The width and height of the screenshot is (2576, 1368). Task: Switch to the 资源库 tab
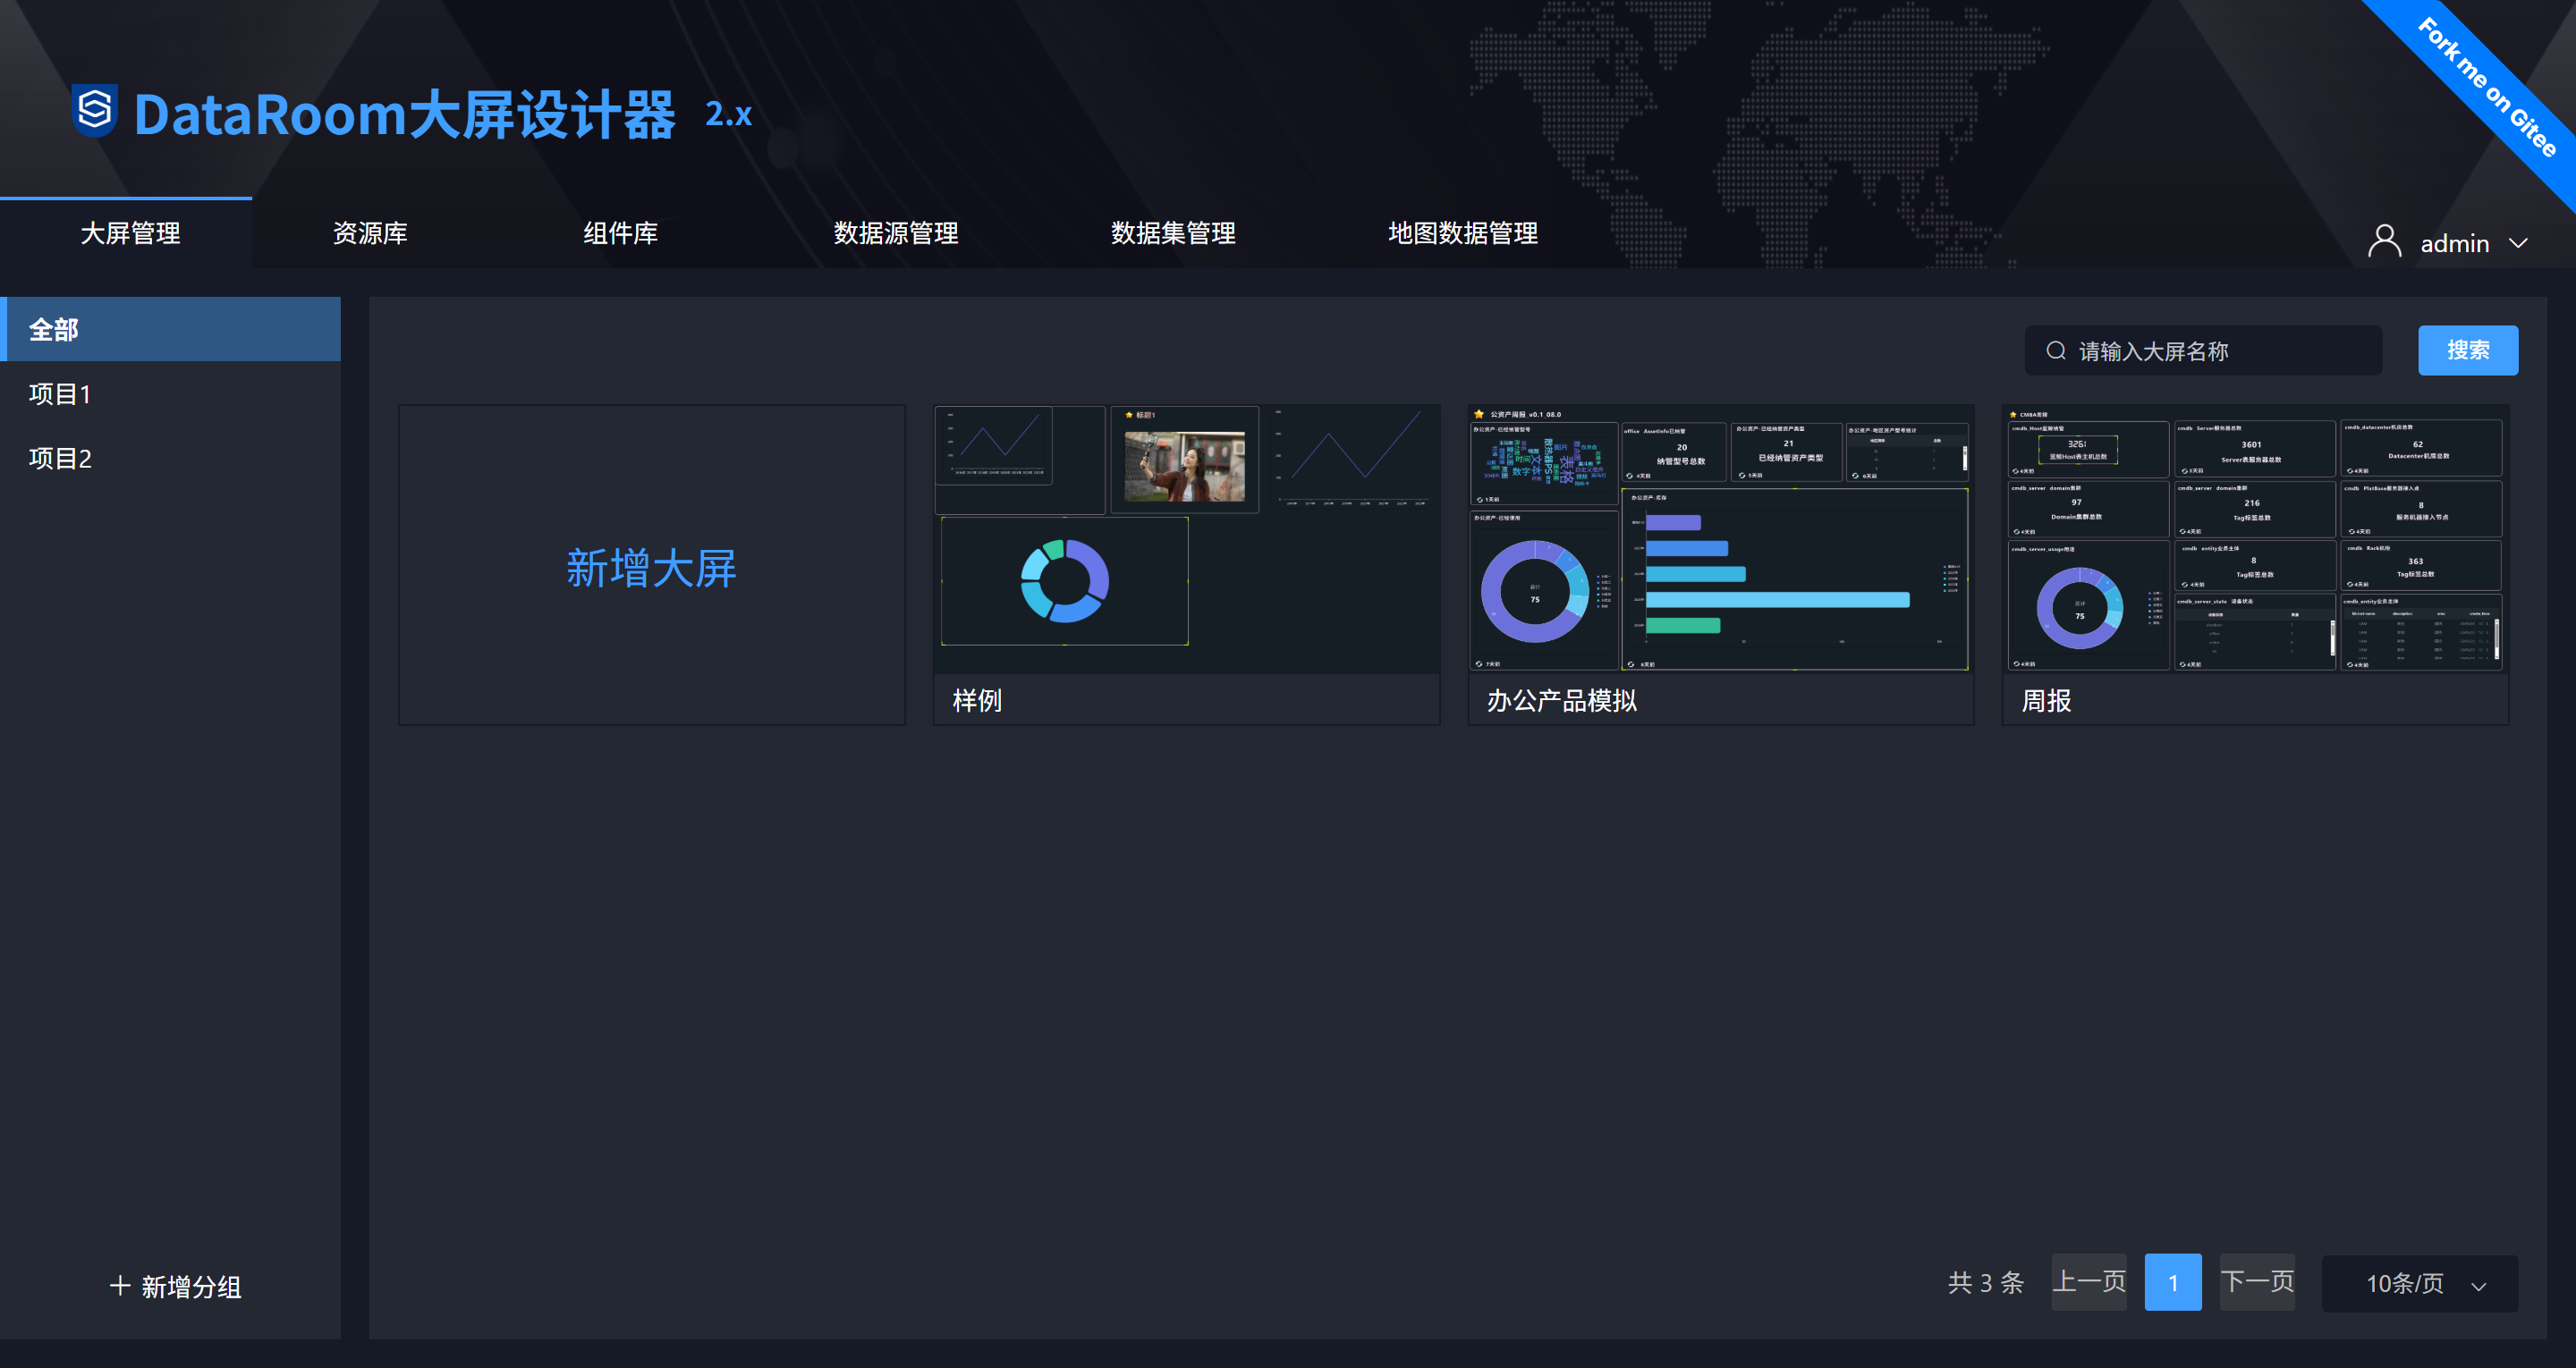click(369, 233)
